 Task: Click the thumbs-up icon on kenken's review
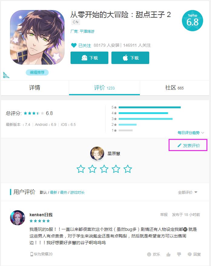point(168,254)
